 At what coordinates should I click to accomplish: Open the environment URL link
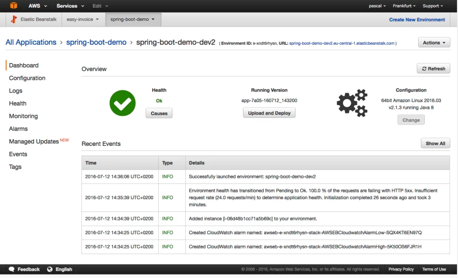pos(342,43)
